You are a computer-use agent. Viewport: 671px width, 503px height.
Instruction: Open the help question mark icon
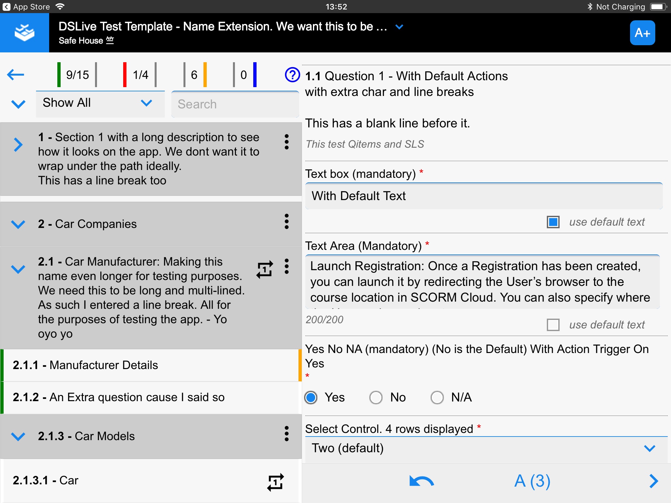point(292,75)
